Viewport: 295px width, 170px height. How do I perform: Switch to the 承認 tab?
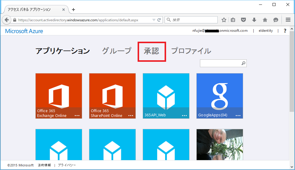(152, 51)
